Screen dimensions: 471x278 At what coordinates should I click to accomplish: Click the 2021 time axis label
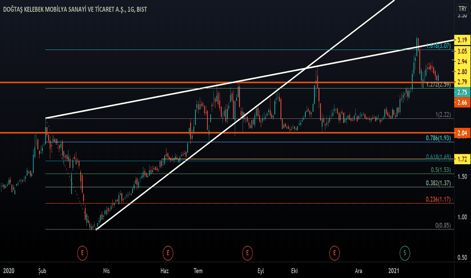(394, 271)
